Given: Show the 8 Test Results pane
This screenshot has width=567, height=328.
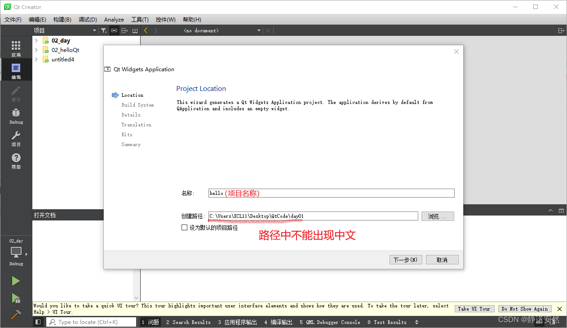Looking at the screenshot, I should (387, 322).
